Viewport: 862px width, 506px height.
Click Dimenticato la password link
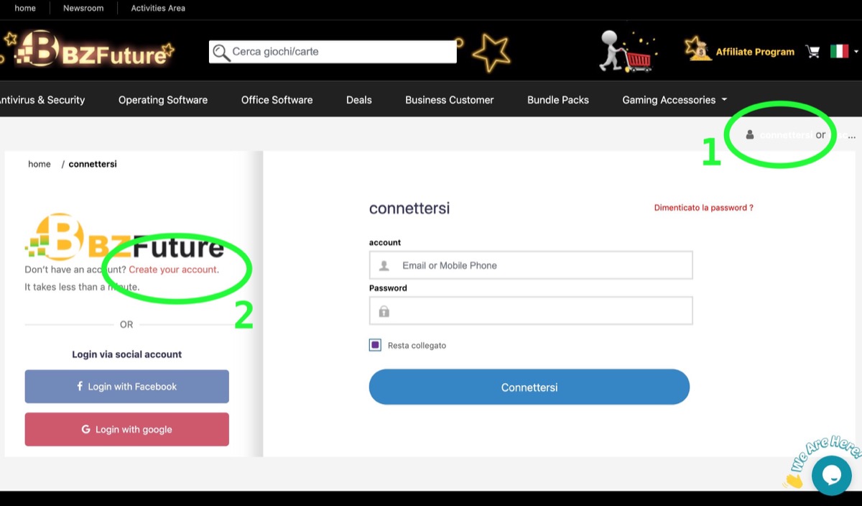(704, 208)
